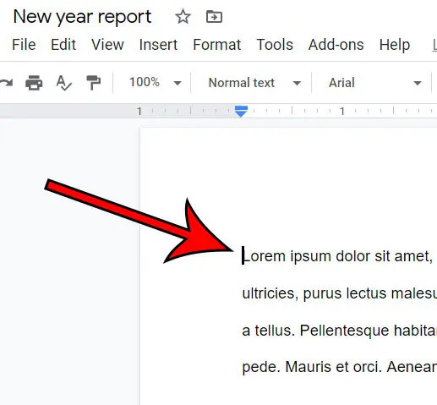Open the Format menu

(x=217, y=45)
